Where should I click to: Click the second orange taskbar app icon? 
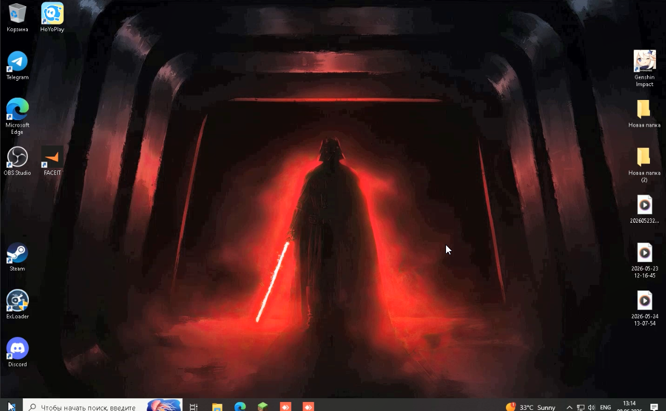[308, 407]
